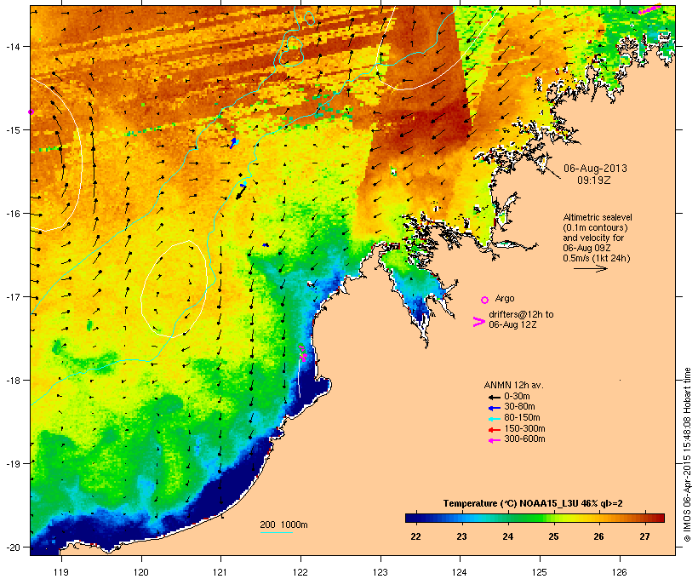698x579 pixels.
Task: Click the red 150-300m legend arrow
Action: [494, 430]
